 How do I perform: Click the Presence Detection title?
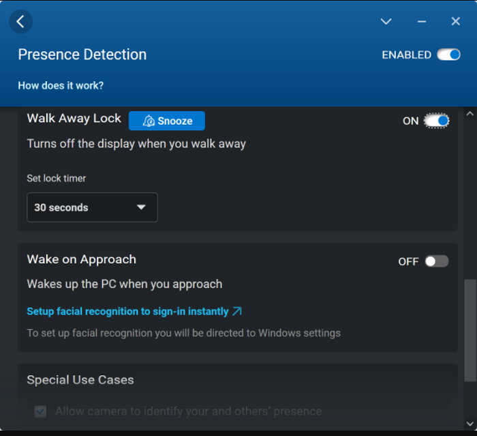tap(82, 55)
